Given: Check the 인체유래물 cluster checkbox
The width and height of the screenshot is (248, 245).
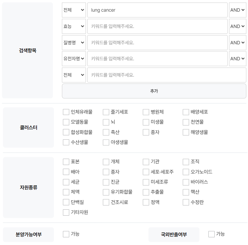Looking at the screenshot, I should 66,112.
